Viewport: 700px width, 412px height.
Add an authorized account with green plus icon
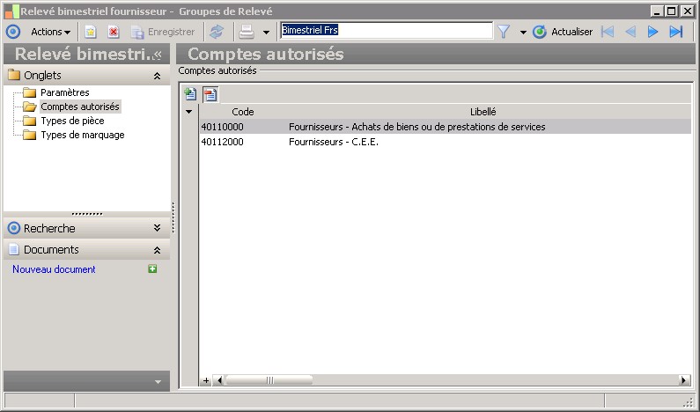(190, 94)
